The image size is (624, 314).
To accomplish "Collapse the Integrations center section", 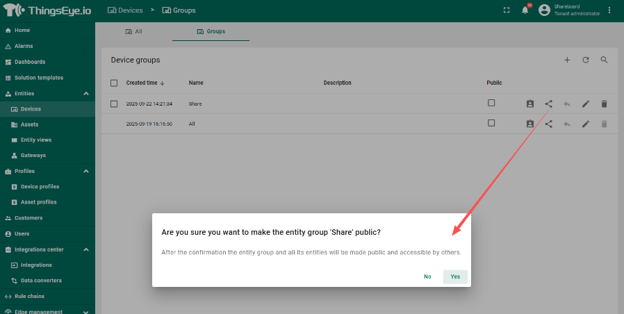I will point(86,249).
